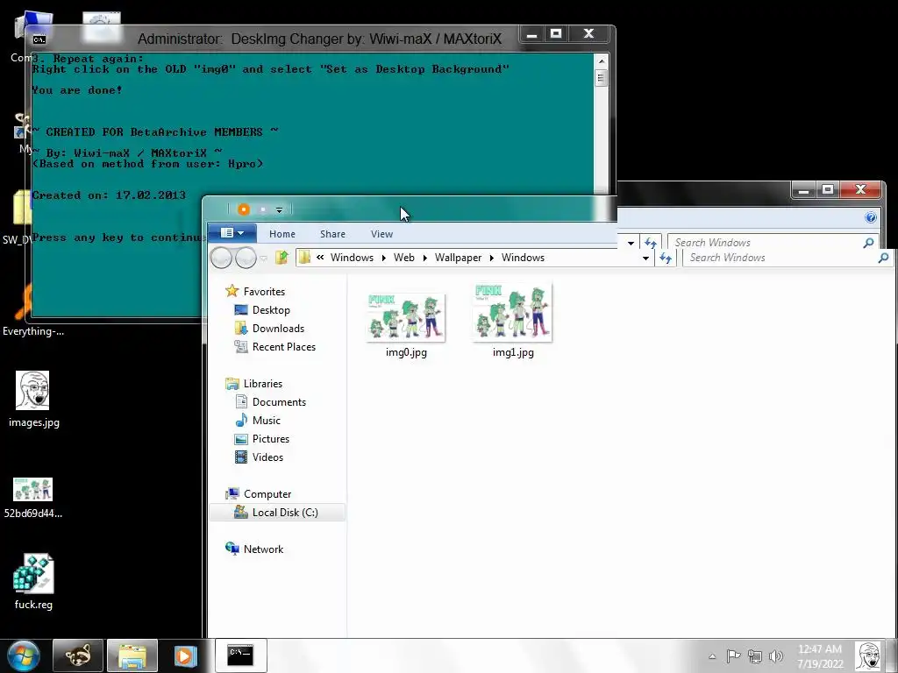Select Everything shortcut on desktop

[x=33, y=312]
